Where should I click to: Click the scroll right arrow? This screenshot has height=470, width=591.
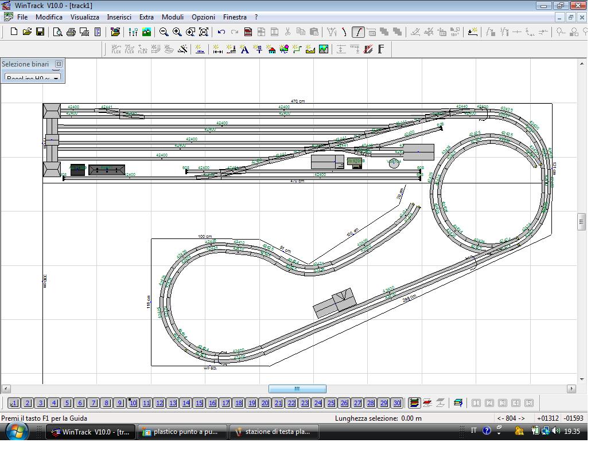pyautogui.click(x=571, y=389)
